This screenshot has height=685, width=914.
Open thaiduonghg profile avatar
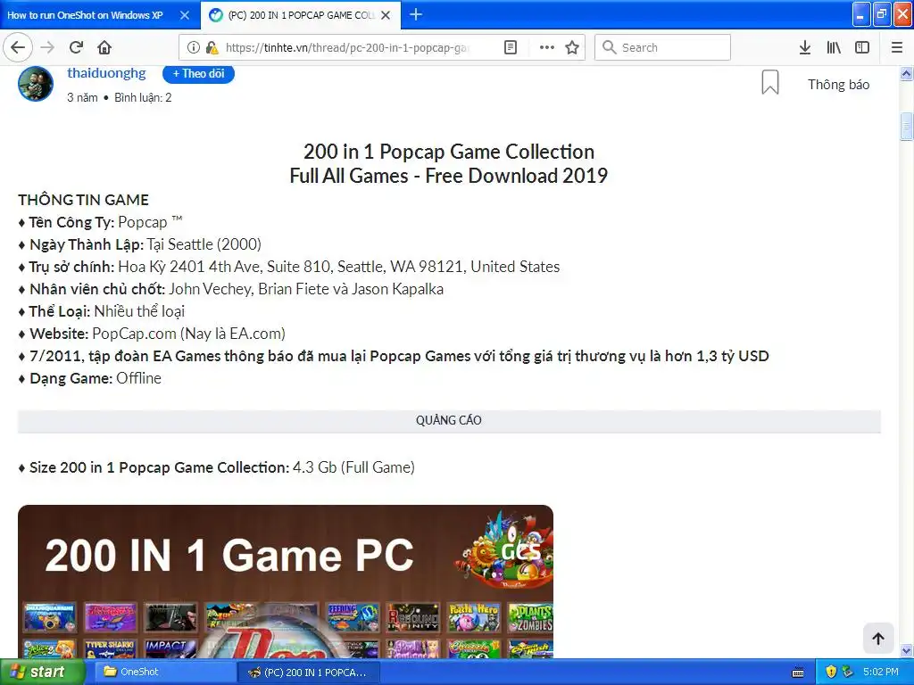[x=36, y=83]
